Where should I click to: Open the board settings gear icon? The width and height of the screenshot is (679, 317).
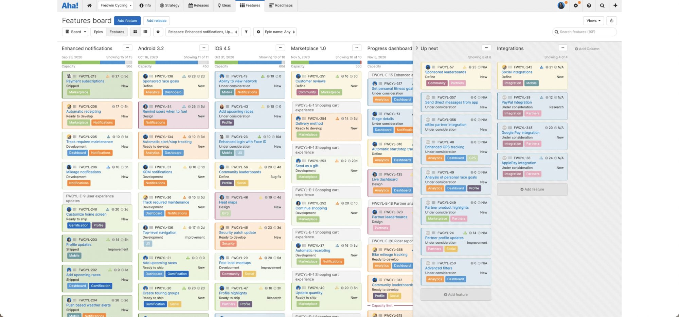point(158,32)
